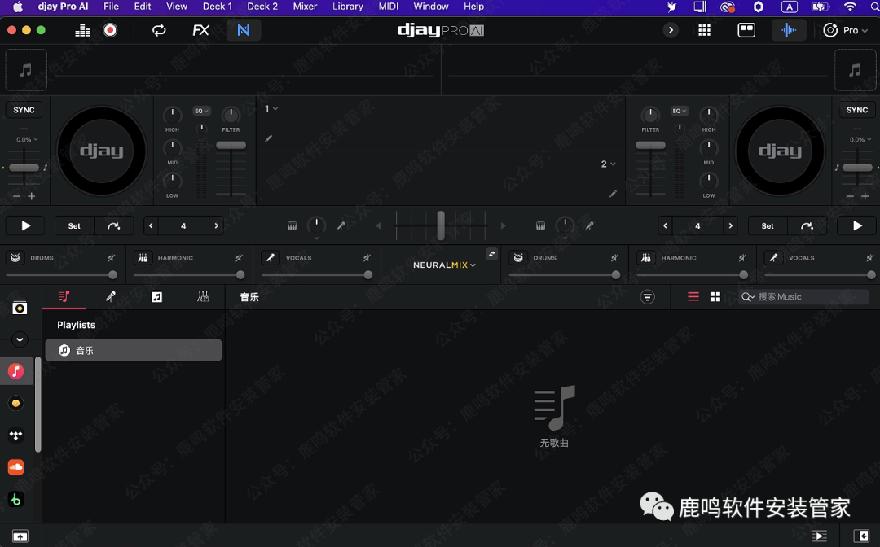The height and width of the screenshot is (547, 880).
Task: Open the Apple Music library source
Action: pyautogui.click(x=15, y=371)
